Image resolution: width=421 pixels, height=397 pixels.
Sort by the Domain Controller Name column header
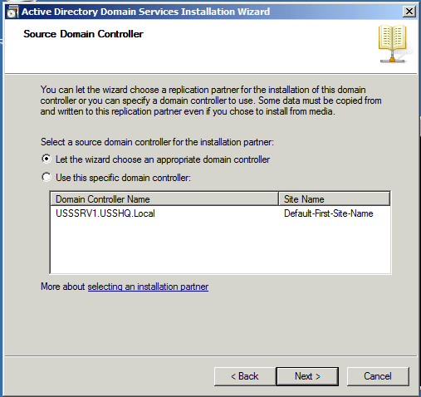coord(164,199)
